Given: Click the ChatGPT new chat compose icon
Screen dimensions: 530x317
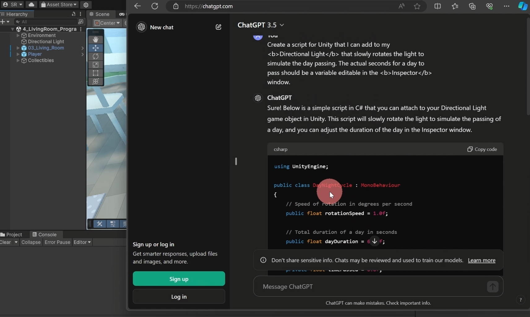Looking at the screenshot, I should (x=218, y=27).
